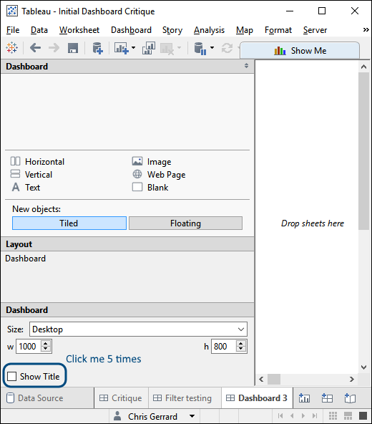The height and width of the screenshot is (424, 372).
Task: Open the Chris Gerrard user dropdown
Action: click(192, 416)
